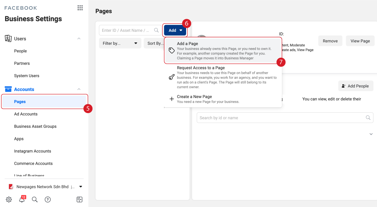Screen dimensions: 377x207
Task: Collapse sidebar using panel toggle icon
Action: pyautogui.click(x=80, y=200)
